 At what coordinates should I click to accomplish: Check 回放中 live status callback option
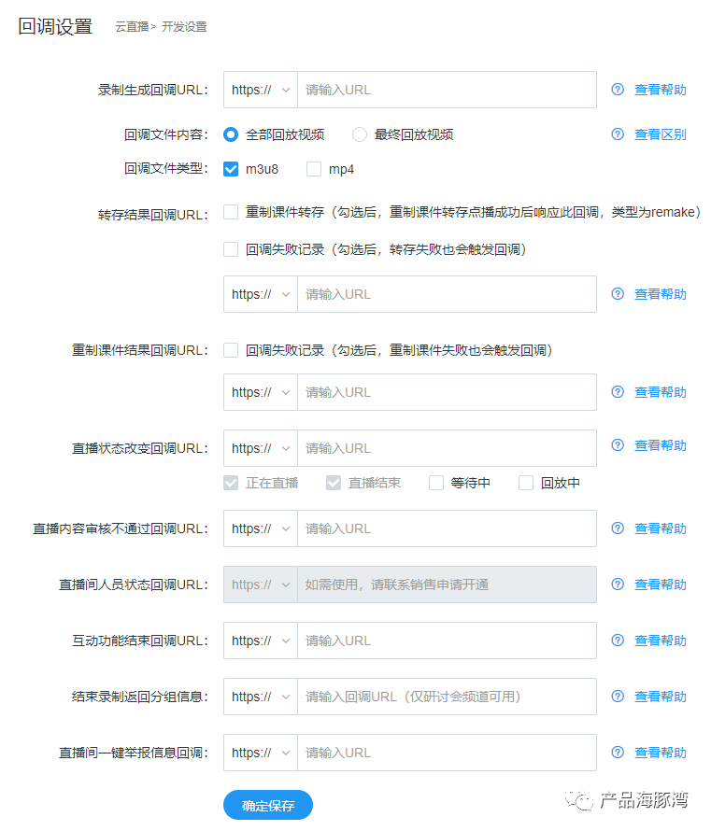pyautogui.click(x=525, y=482)
